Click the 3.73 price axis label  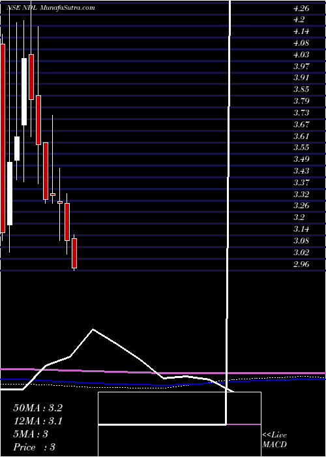[301, 113]
